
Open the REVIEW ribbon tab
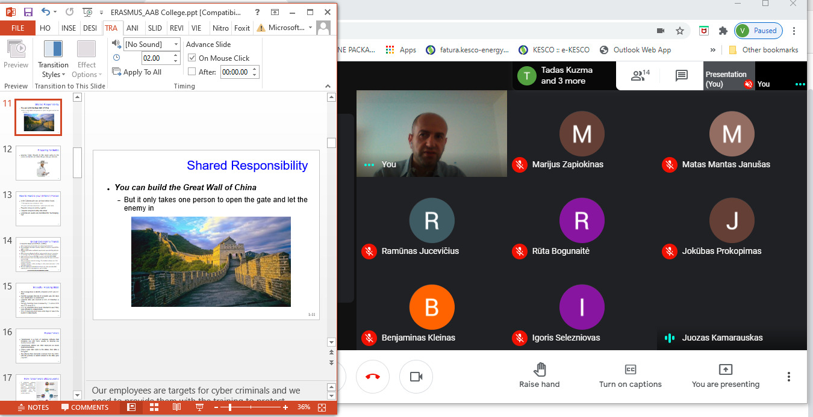coord(176,28)
